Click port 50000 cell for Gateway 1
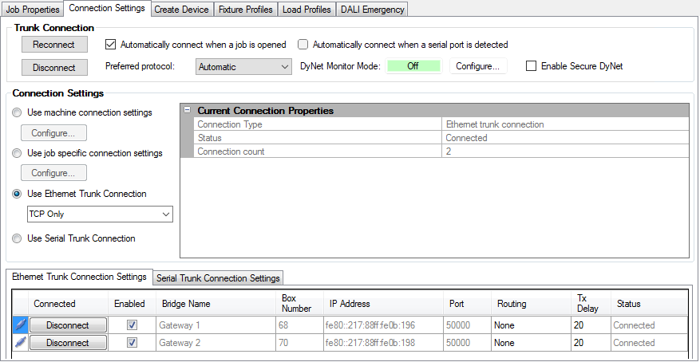 click(467, 325)
